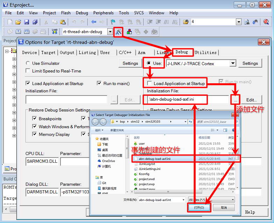Uncheck the Breakpoints restore option

(35, 119)
